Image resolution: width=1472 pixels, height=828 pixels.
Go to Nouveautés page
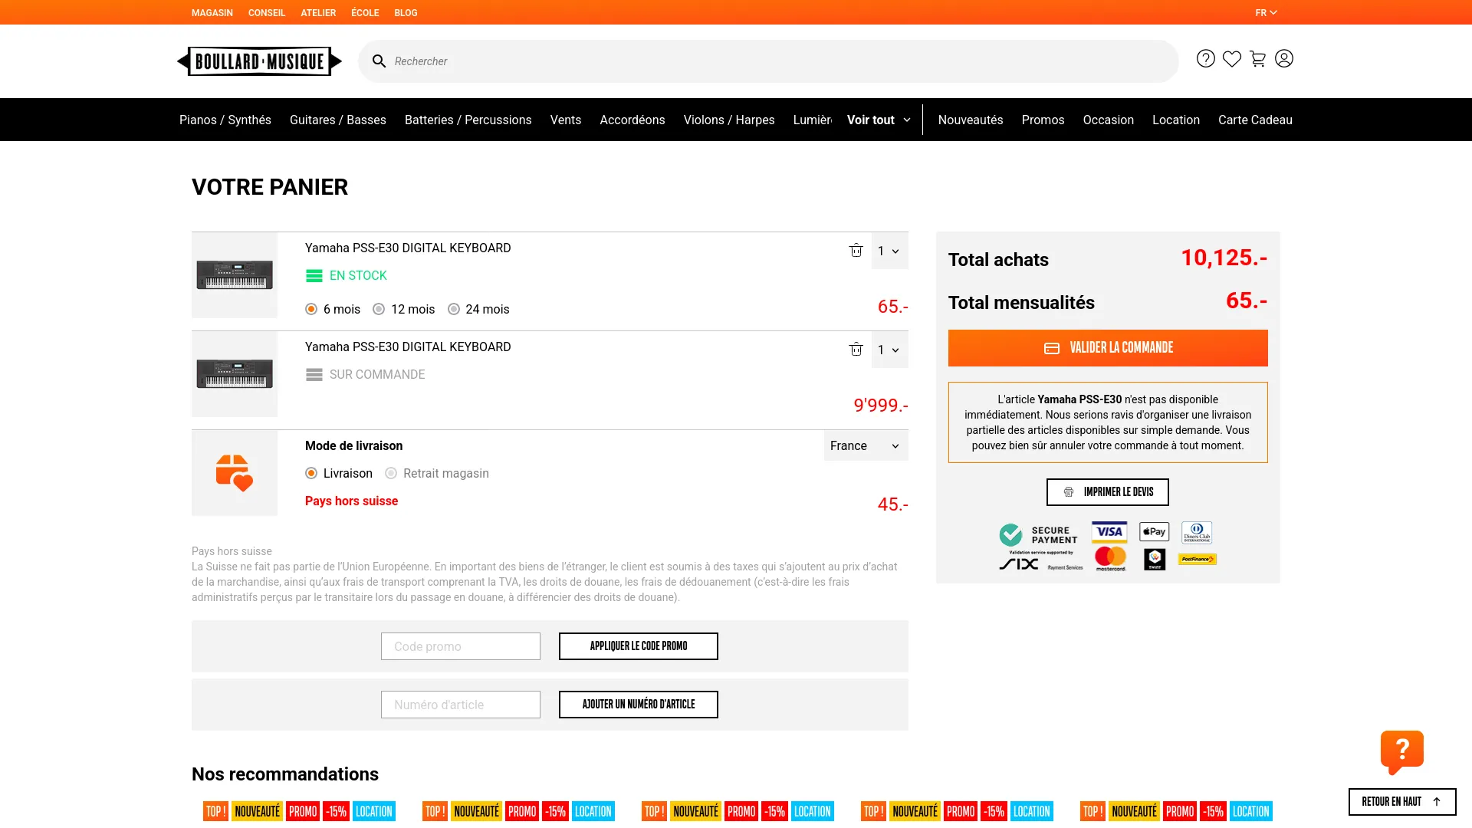pos(971,120)
